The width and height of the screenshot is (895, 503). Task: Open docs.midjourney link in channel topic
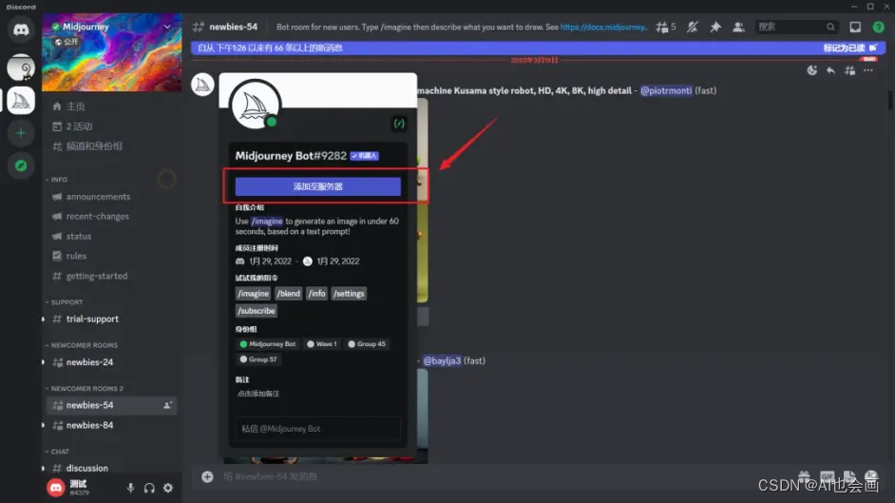(x=604, y=27)
